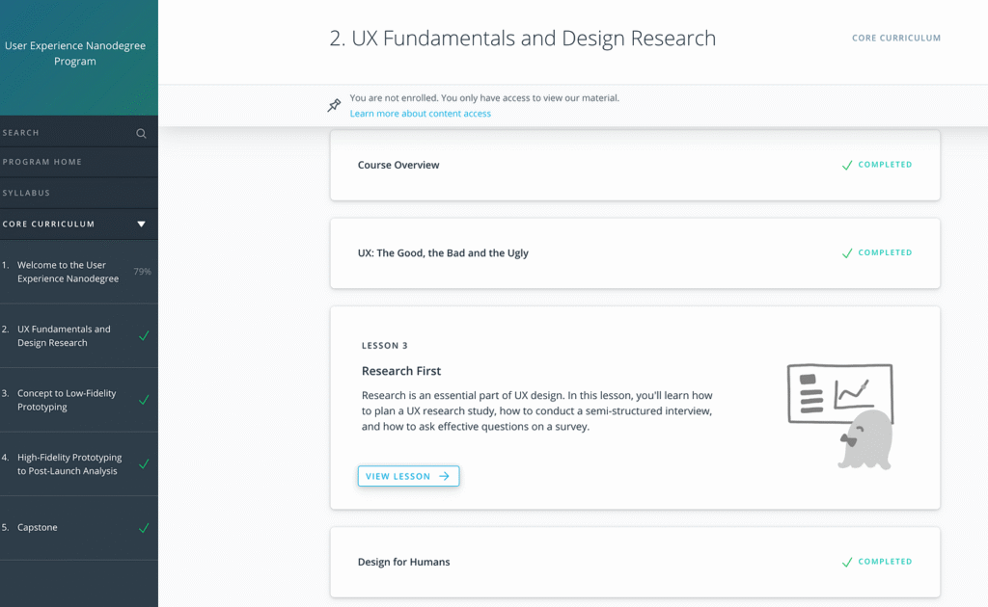Open the Syllabus sidebar item
The image size is (988, 607).
(27, 193)
